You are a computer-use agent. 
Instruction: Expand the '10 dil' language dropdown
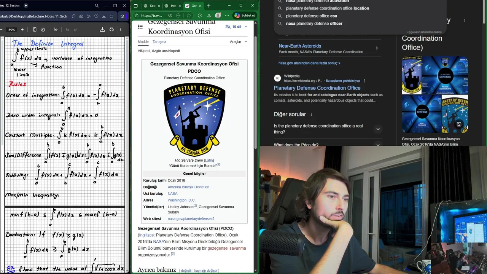(x=236, y=27)
